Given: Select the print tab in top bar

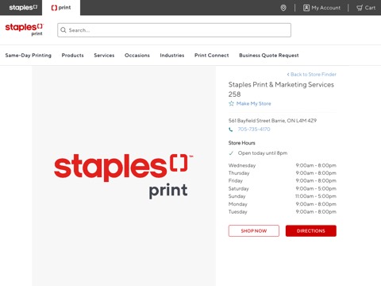Looking at the screenshot, I should 61,8.
